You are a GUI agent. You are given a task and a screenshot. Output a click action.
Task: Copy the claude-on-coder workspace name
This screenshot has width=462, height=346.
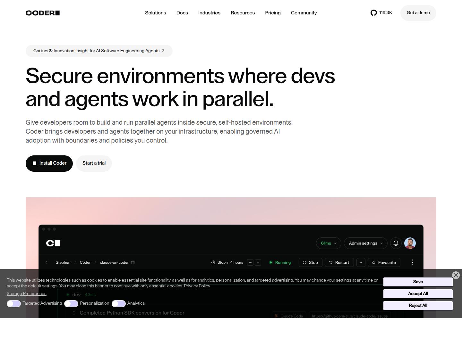pyautogui.click(x=133, y=262)
